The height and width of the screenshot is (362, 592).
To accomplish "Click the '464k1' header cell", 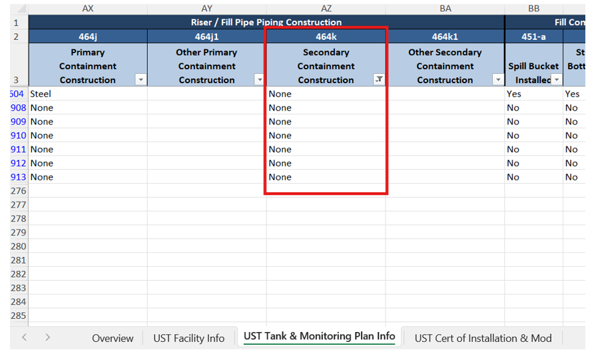I will pyautogui.click(x=445, y=37).
